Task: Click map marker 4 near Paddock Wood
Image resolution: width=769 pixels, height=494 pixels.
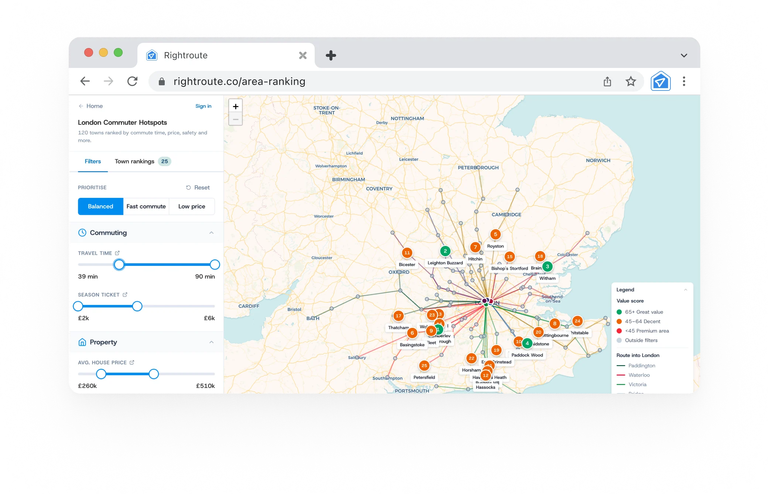Action: [527, 343]
